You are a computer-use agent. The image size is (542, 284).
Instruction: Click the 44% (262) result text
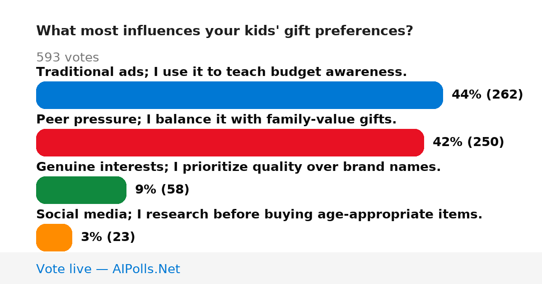tap(487, 95)
